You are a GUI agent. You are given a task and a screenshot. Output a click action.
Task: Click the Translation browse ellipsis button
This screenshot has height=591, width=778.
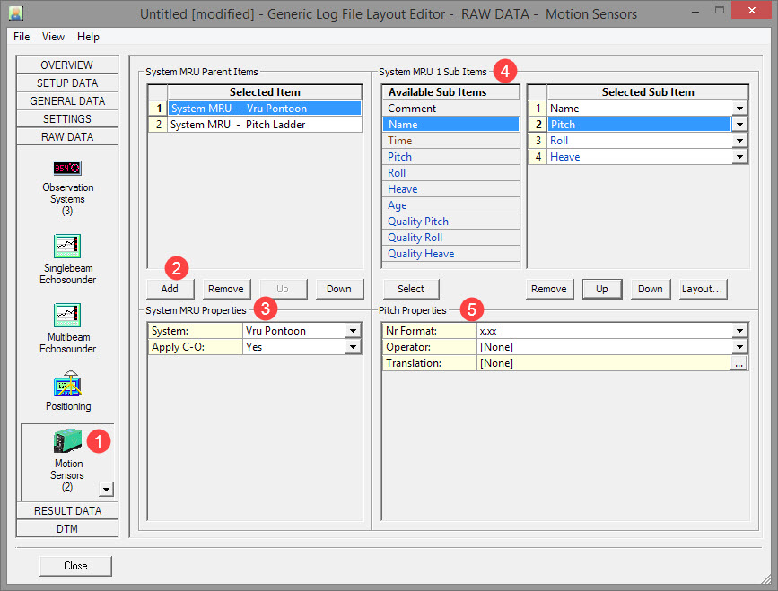(x=739, y=363)
